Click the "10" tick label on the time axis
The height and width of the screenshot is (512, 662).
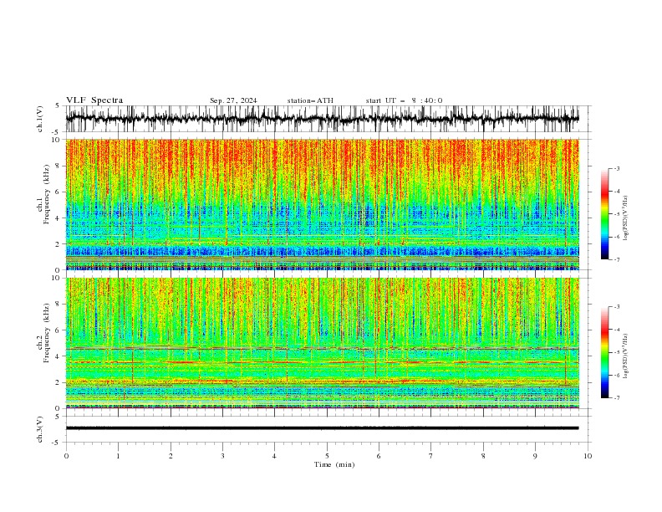(588, 456)
